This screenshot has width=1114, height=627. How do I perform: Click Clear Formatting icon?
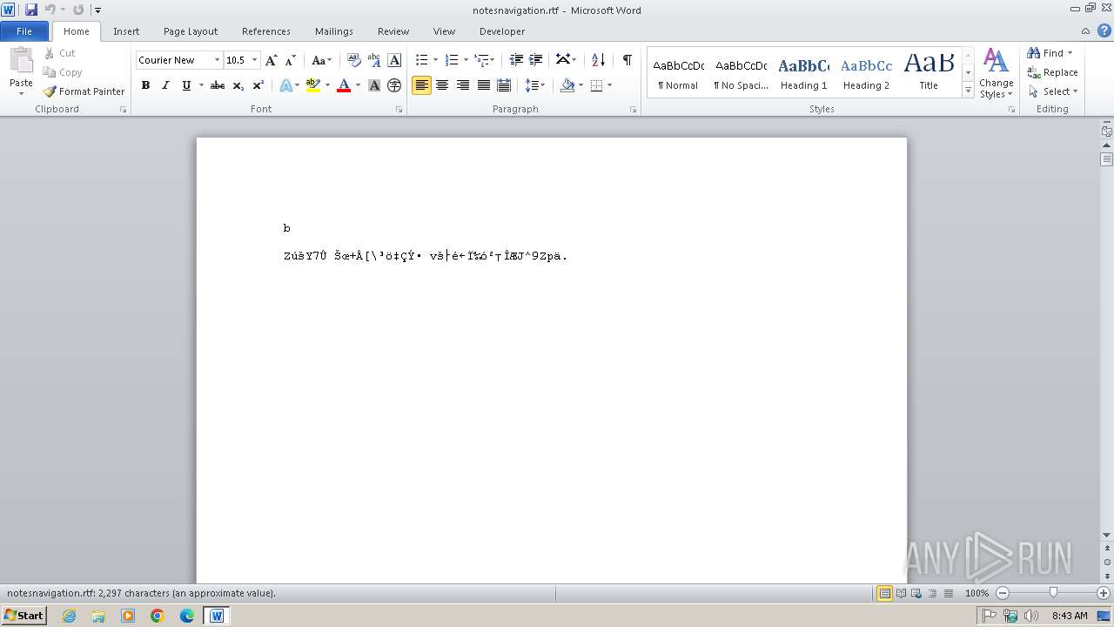353,60
